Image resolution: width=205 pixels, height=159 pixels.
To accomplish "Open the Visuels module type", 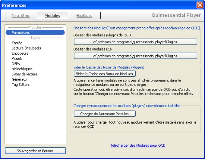I will (x=17, y=59).
